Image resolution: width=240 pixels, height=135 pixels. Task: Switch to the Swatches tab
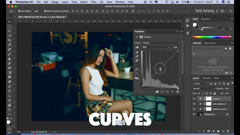(205, 19)
